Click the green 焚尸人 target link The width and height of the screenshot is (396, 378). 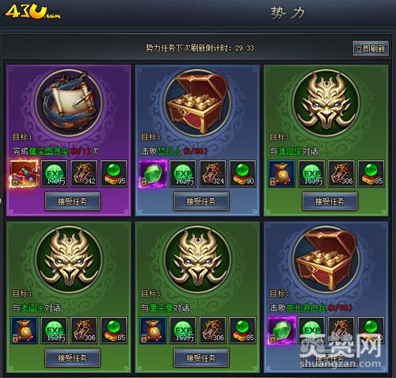point(169,151)
